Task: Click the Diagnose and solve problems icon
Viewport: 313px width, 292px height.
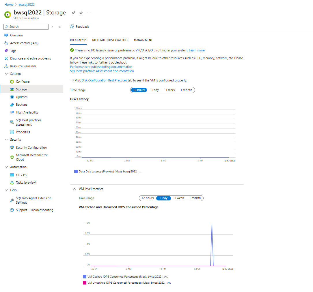Action: click(x=6, y=58)
